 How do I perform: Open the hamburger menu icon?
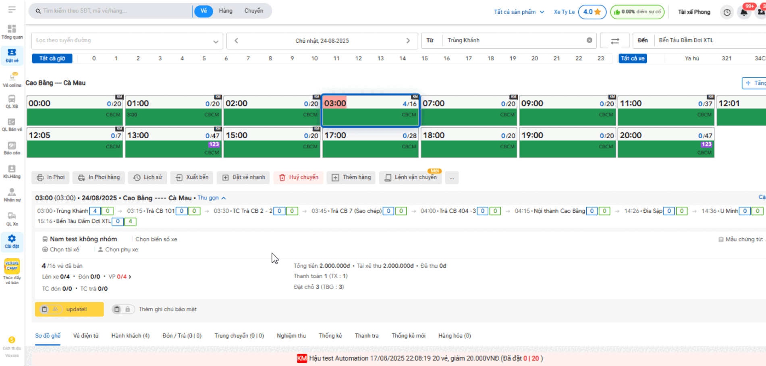[x=12, y=9]
